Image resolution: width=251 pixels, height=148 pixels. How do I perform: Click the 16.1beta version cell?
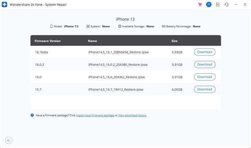41,52
